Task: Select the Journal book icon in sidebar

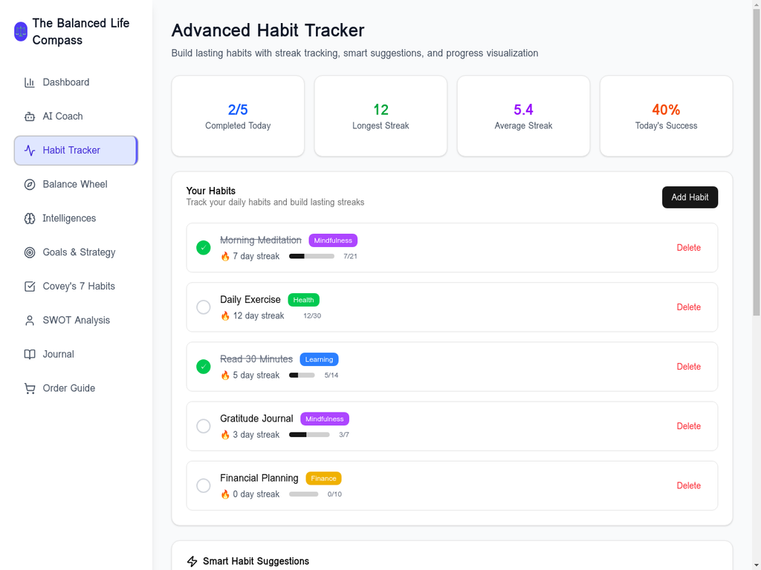Action: 30,354
